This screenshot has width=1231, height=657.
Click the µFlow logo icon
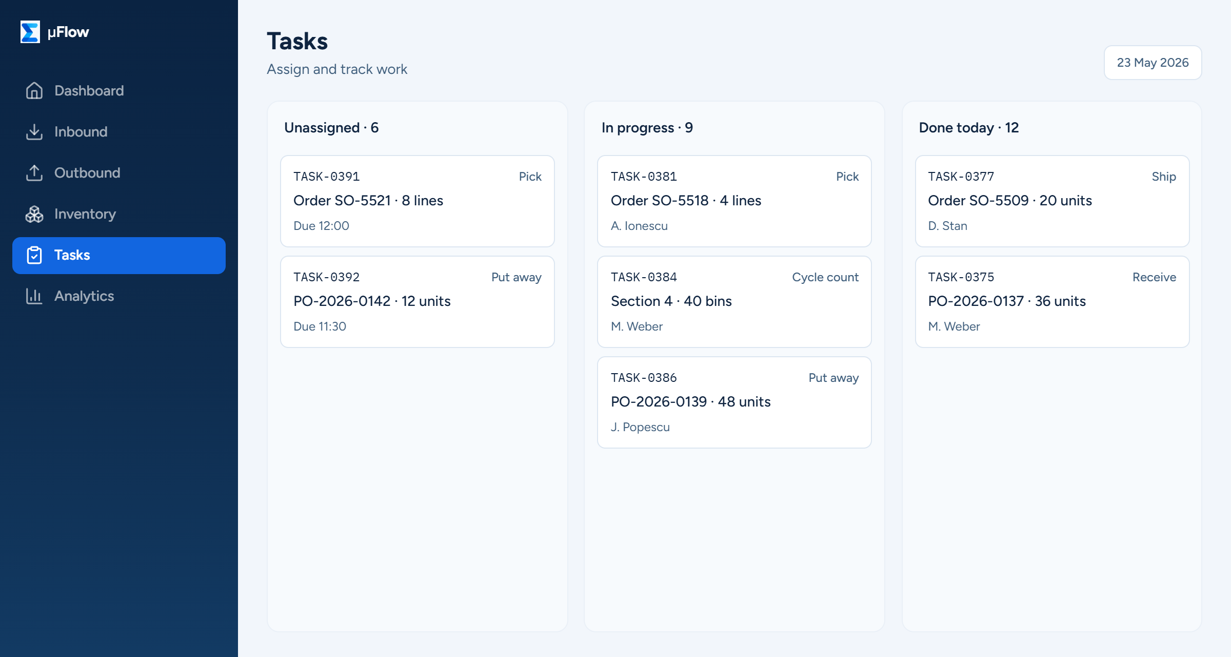click(x=30, y=32)
